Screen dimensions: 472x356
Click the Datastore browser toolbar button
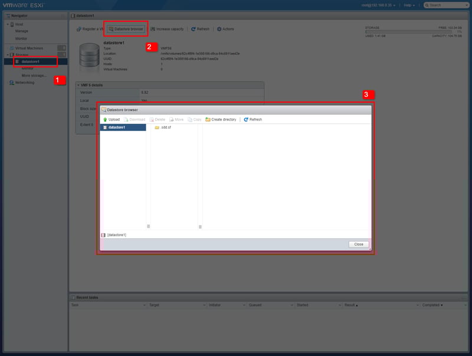pos(125,29)
